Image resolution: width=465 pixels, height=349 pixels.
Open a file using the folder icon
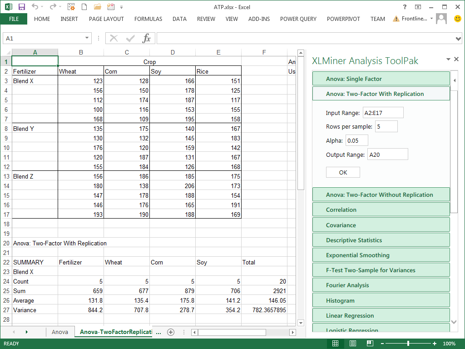point(97,7)
